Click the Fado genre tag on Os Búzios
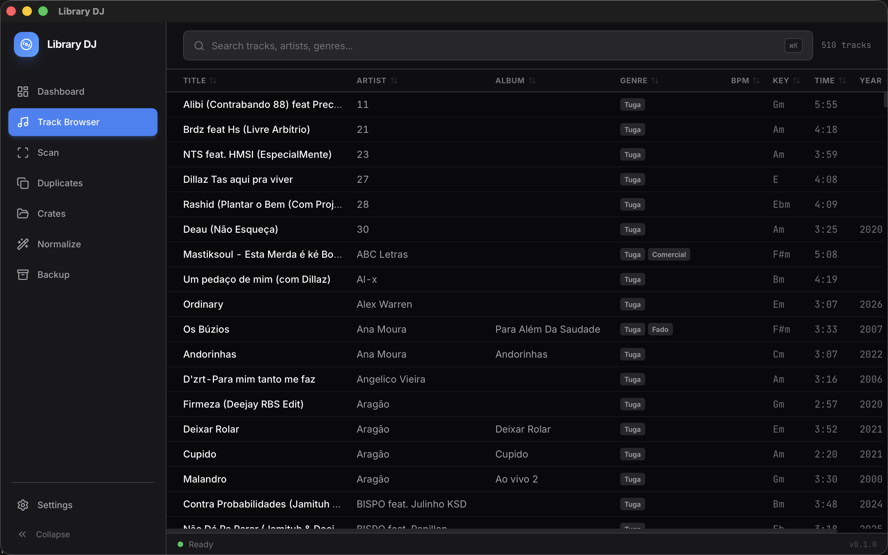Image resolution: width=888 pixels, height=555 pixels. click(660, 329)
